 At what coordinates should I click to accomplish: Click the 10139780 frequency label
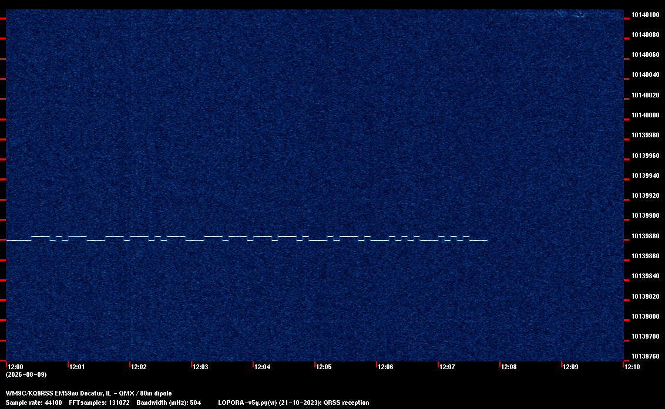(x=645, y=336)
